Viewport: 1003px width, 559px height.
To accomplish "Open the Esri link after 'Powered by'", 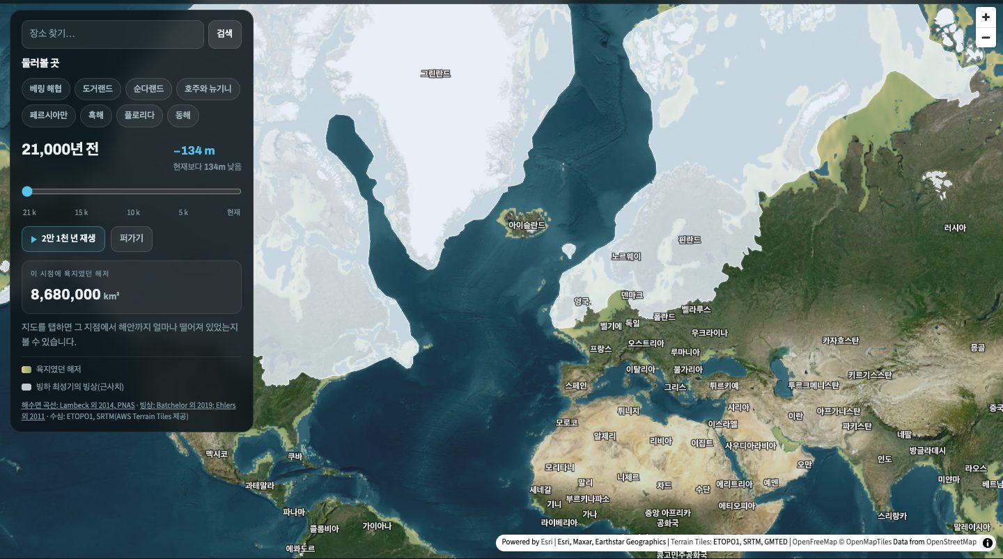I will pos(547,542).
